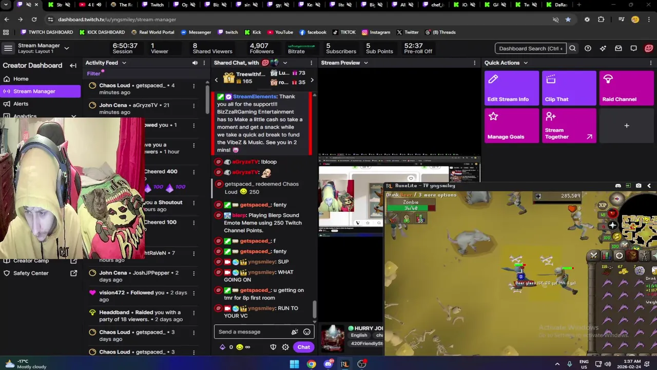
Task: Open the Twitch inbox icon
Action: (619, 48)
